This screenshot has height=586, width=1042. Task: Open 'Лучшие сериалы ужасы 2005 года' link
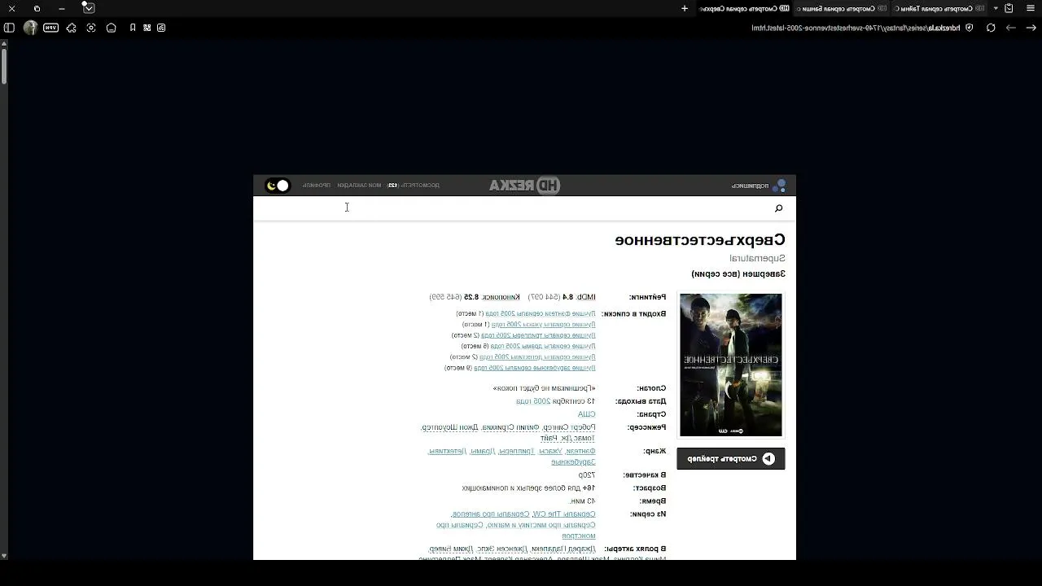(x=543, y=325)
